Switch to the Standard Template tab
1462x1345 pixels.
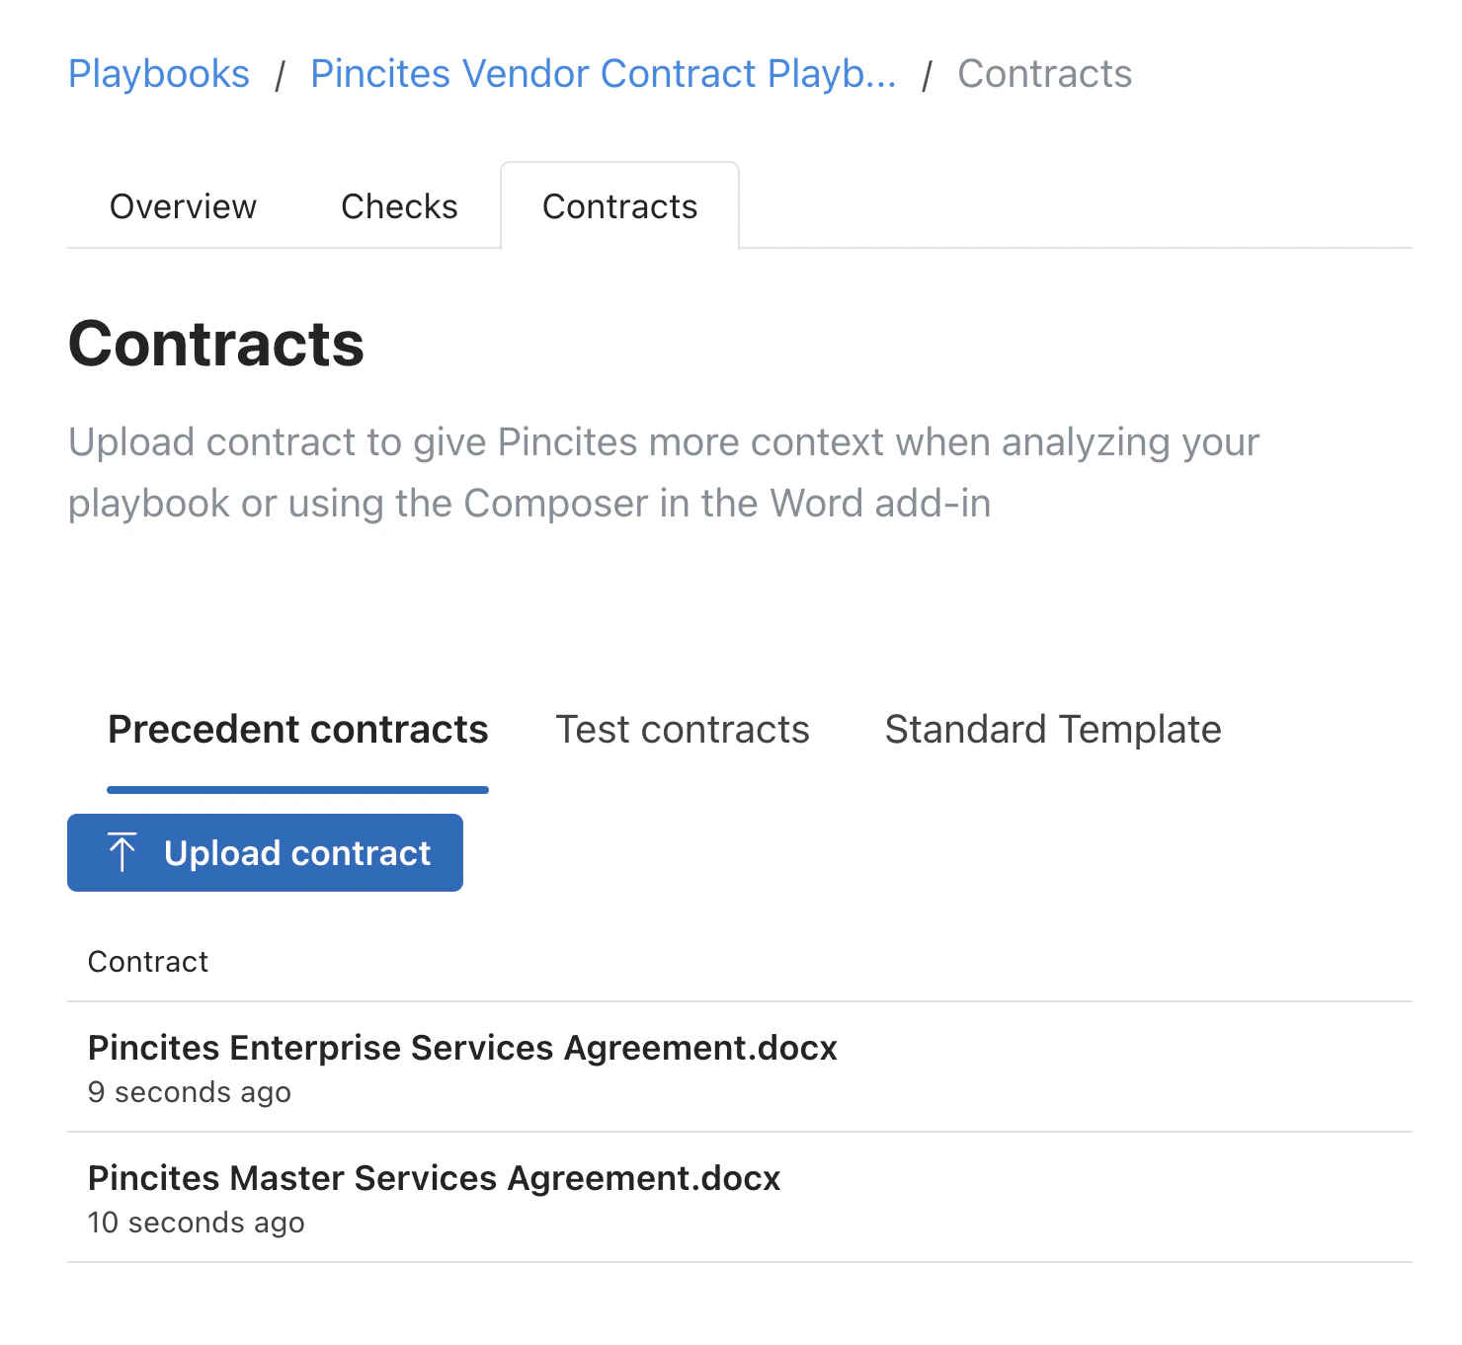pyautogui.click(x=1052, y=730)
